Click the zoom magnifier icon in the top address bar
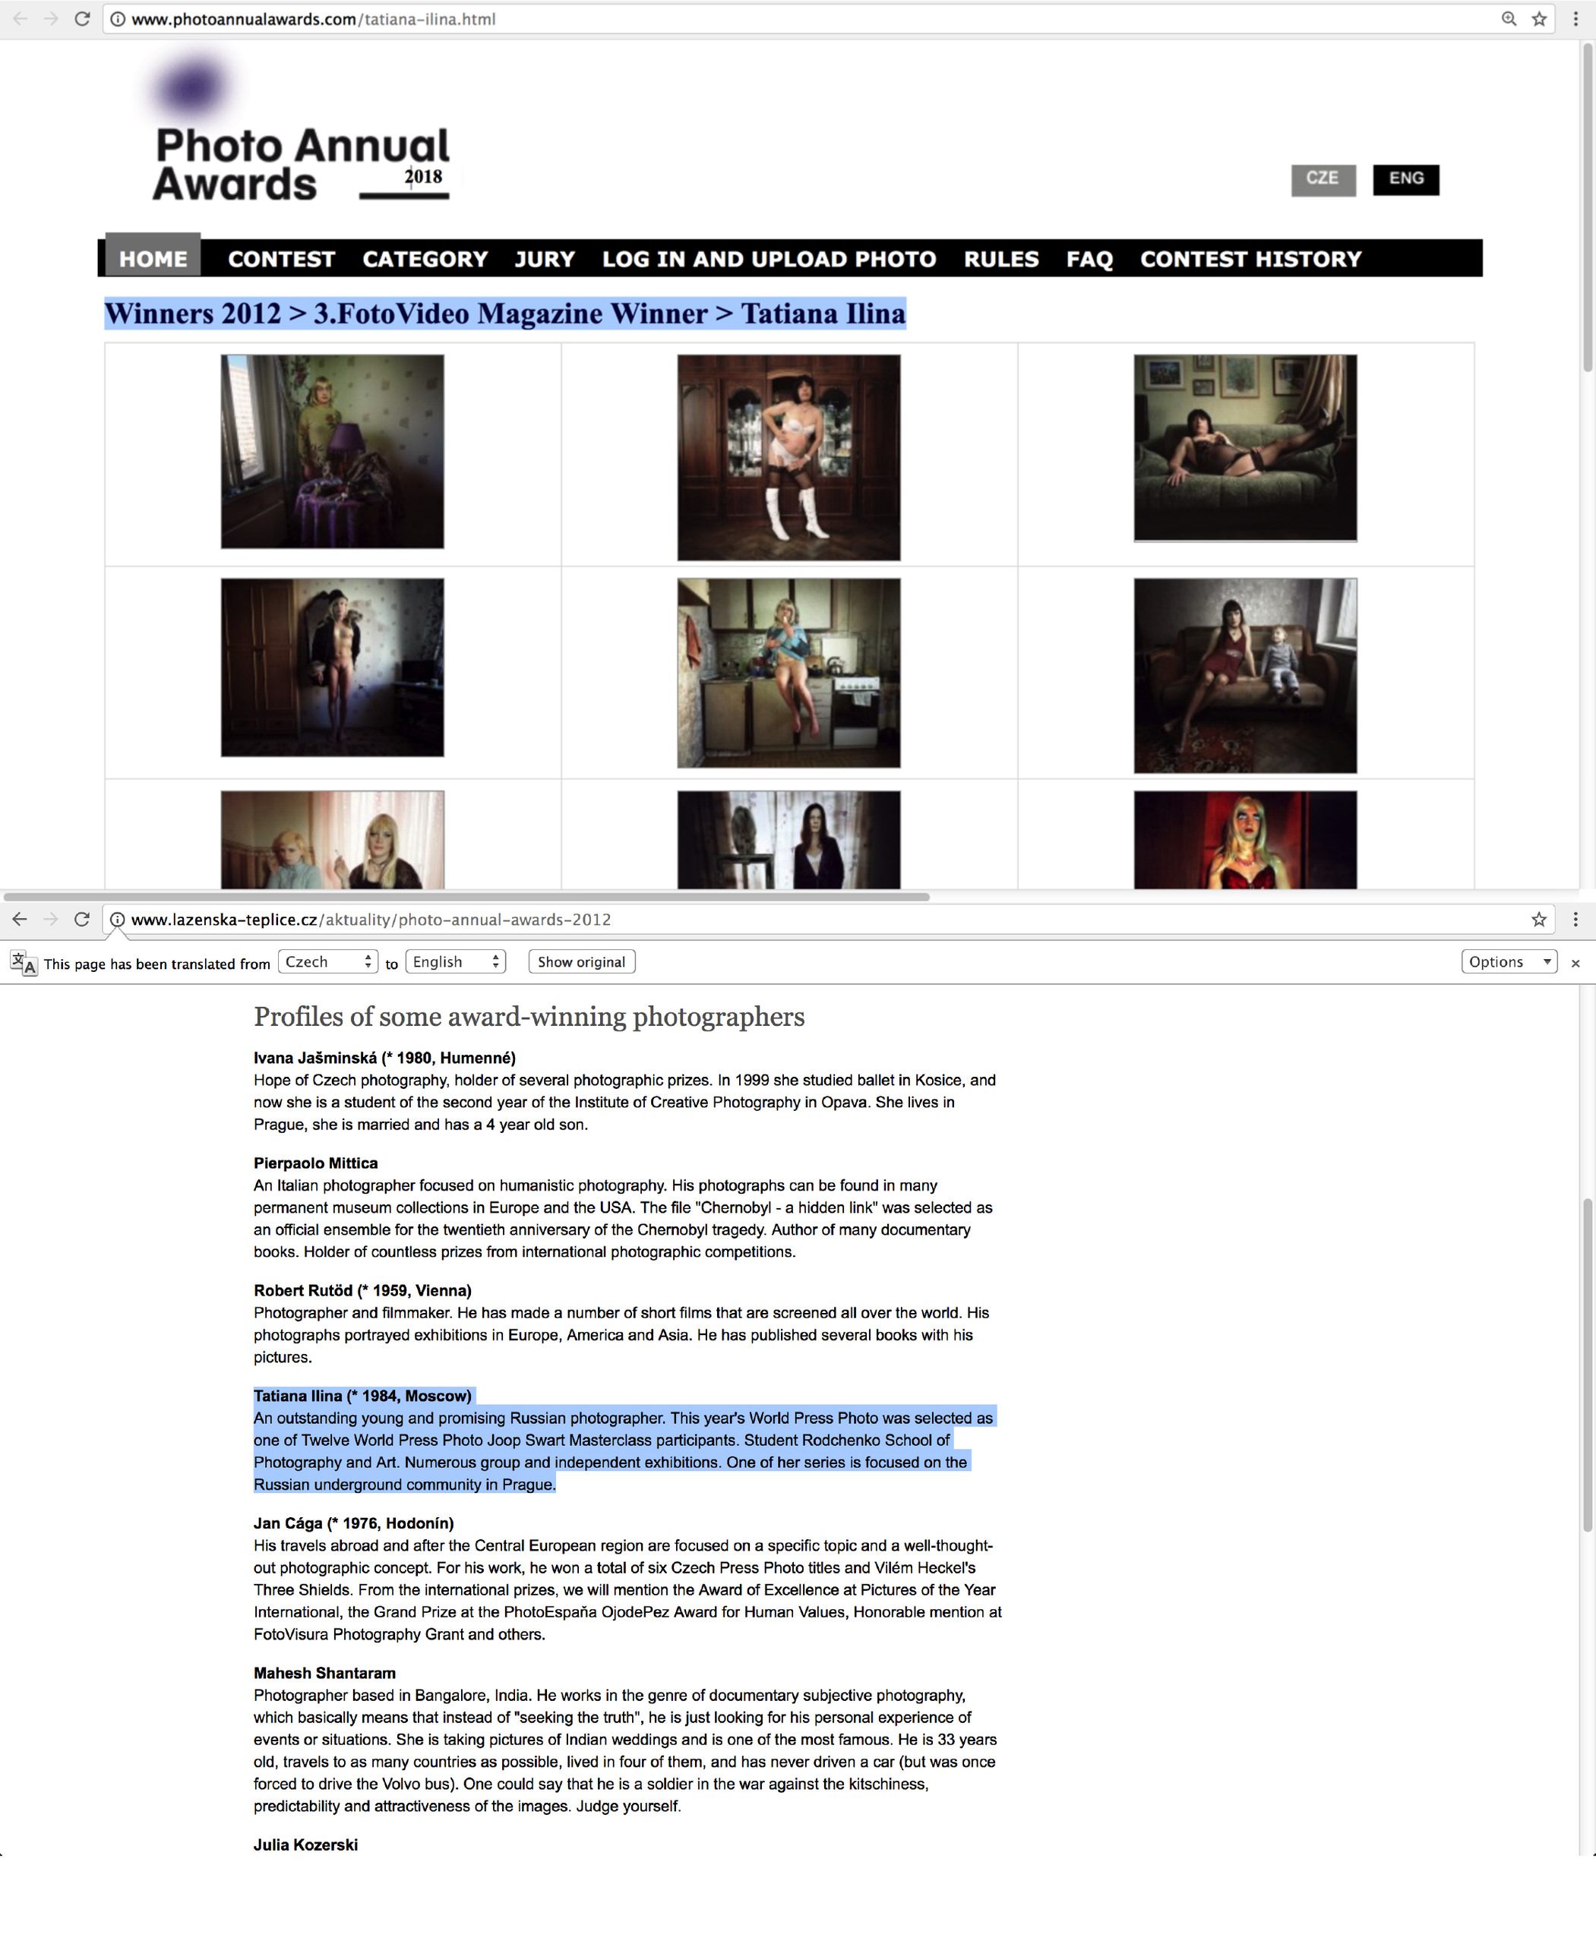This screenshot has width=1596, height=1944. click(x=1509, y=18)
